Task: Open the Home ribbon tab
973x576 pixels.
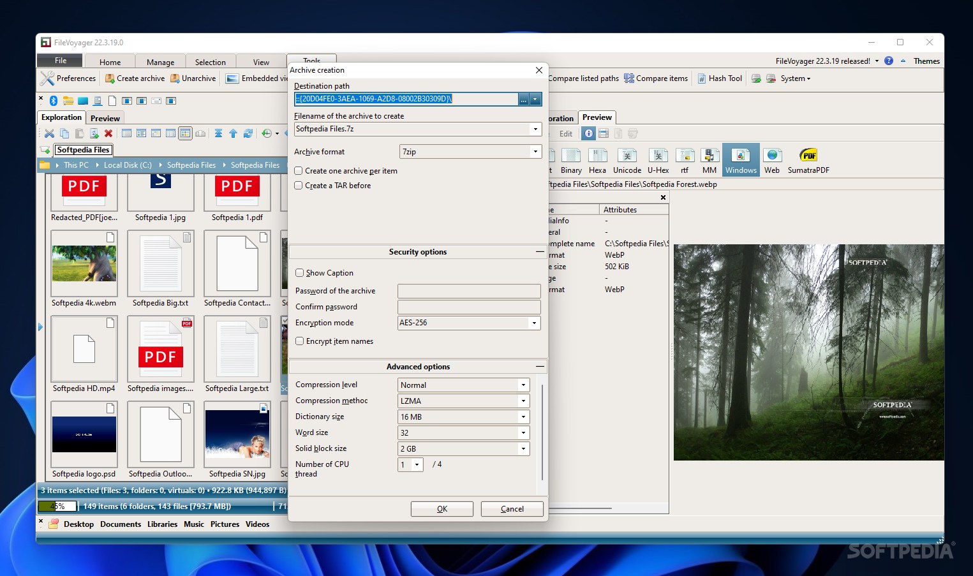Action: coord(110,62)
